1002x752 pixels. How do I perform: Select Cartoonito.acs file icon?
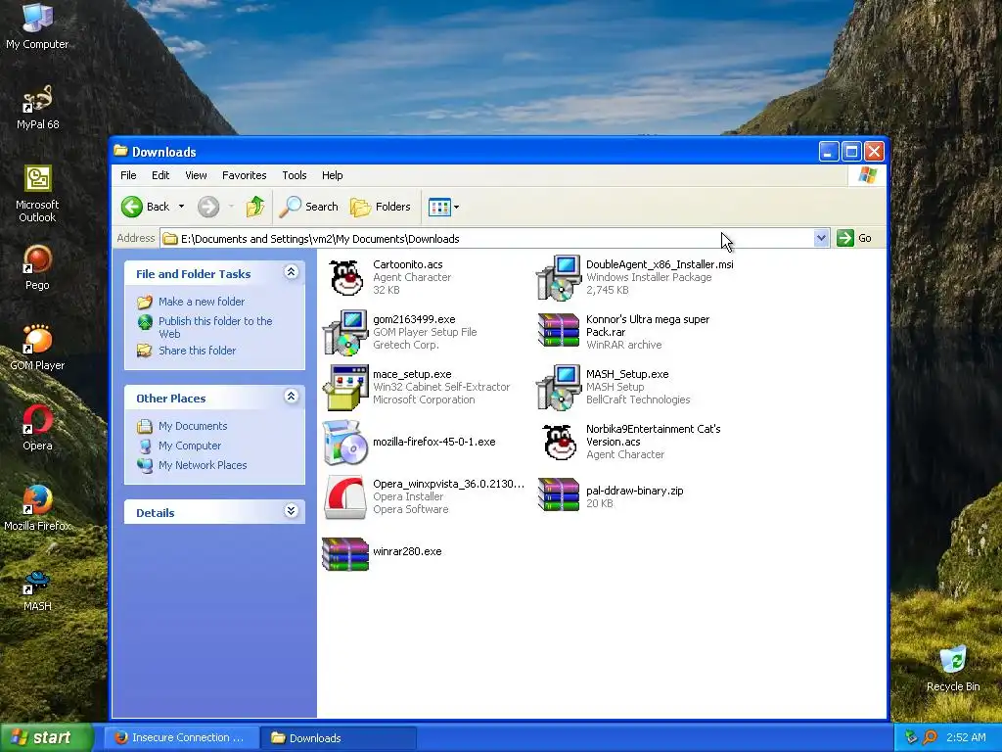345,277
